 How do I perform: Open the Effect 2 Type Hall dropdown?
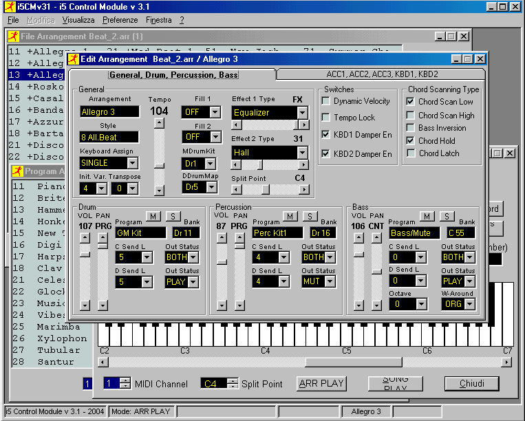click(301, 152)
